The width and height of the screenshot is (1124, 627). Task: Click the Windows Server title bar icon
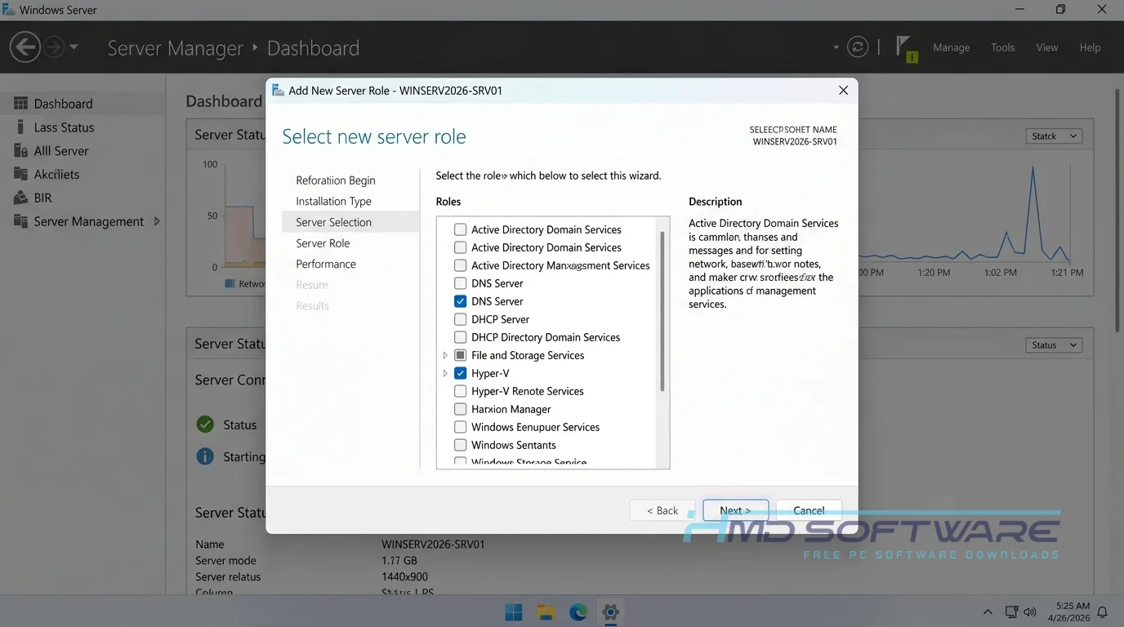tap(8, 10)
